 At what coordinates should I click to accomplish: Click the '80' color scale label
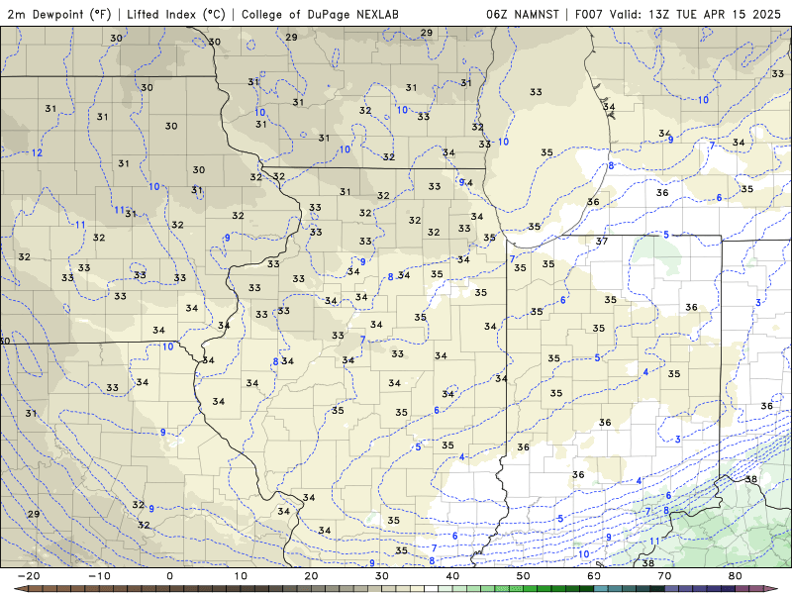(736, 576)
